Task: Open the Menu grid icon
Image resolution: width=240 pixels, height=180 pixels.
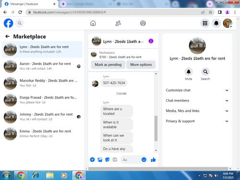Action: pos(205,24)
